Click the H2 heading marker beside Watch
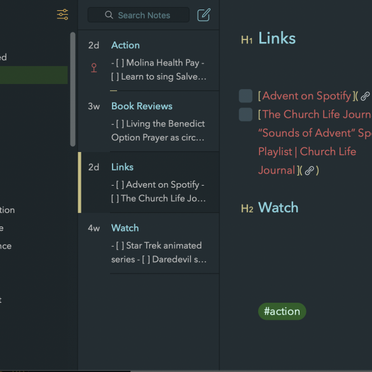This screenshot has height=372, width=372. tap(247, 209)
